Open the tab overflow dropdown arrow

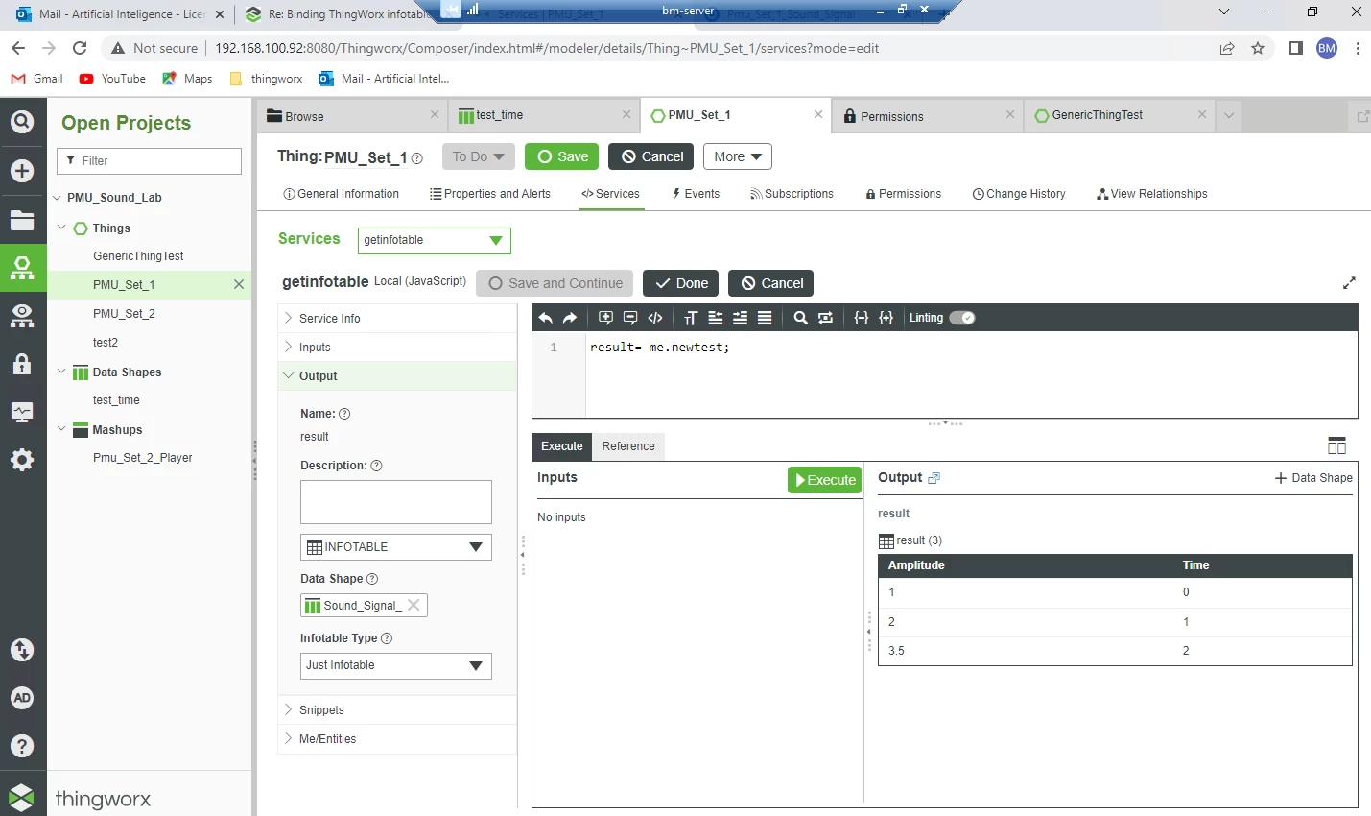[x=1229, y=116]
